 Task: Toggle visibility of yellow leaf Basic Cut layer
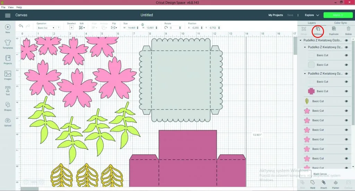point(346,101)
